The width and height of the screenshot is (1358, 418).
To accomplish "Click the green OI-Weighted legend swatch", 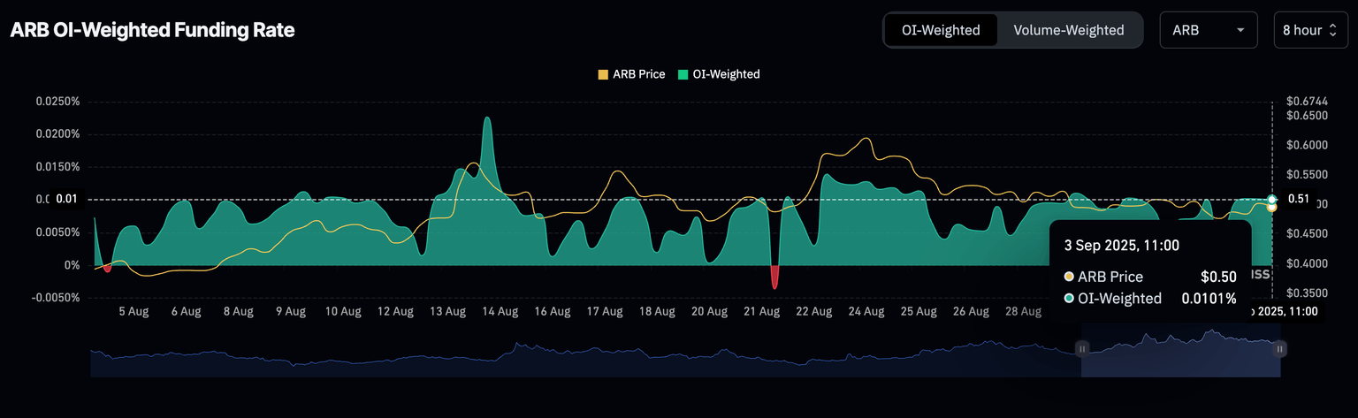I will (x=683, y=74).
